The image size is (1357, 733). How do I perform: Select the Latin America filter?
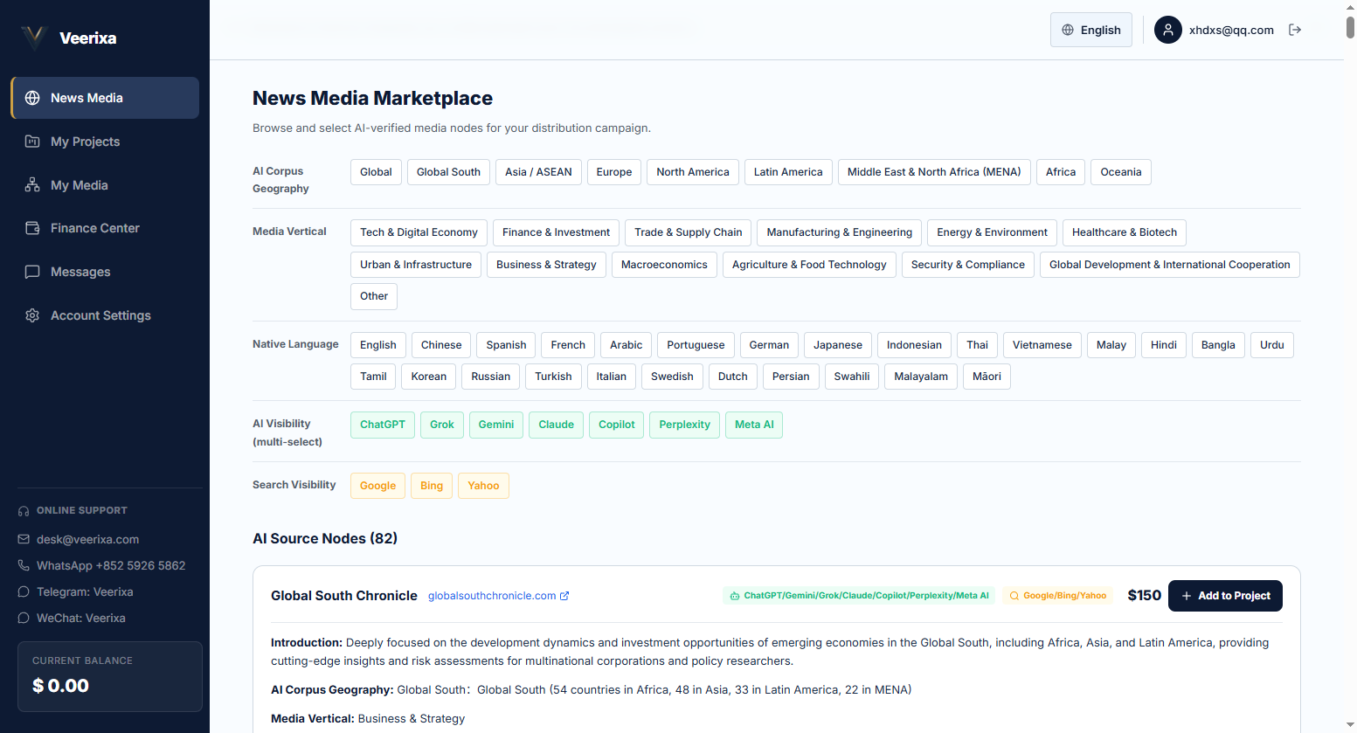788,172
